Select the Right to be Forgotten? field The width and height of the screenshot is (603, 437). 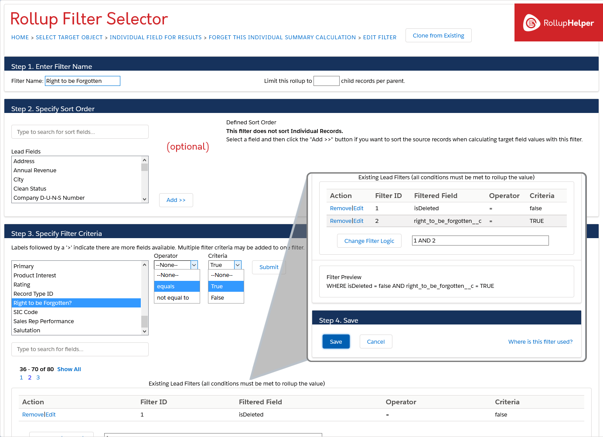click(77, 303)
